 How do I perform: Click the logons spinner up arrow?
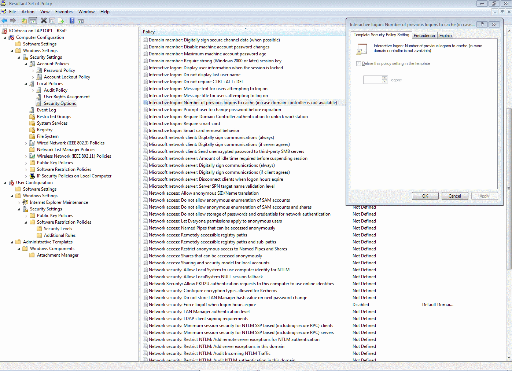coord(384,78)
